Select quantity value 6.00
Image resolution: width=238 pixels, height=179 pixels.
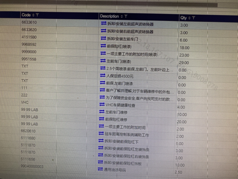coord(183,40)
